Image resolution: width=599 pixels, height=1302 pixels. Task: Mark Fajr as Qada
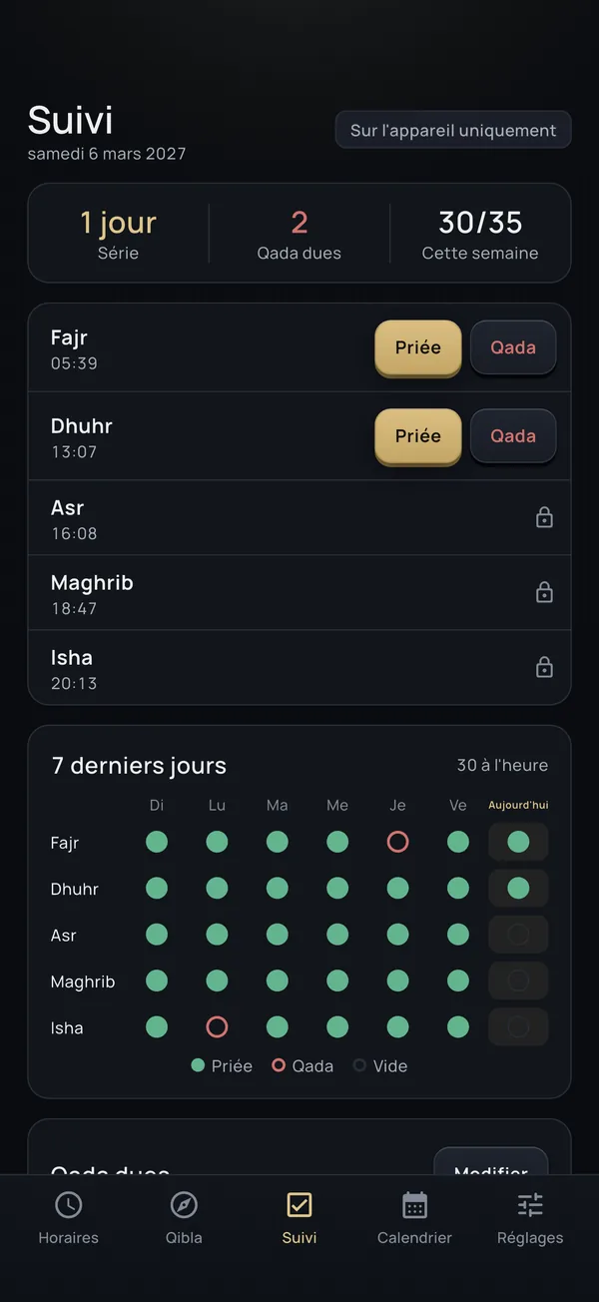point(513,347)
